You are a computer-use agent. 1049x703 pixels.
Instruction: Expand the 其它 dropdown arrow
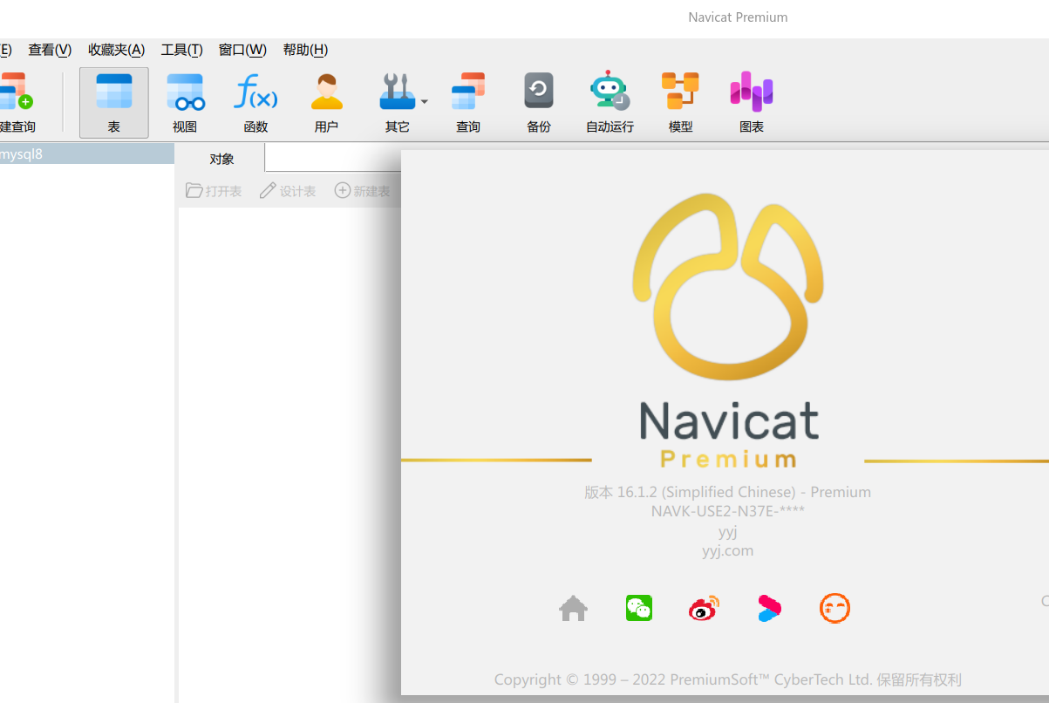[425, 102]
